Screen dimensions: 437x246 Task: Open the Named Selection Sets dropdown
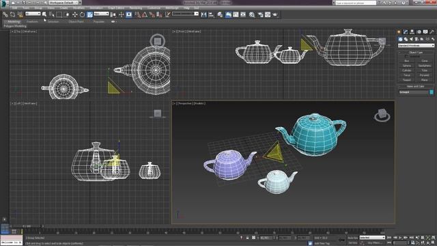(x=185, y=14)
